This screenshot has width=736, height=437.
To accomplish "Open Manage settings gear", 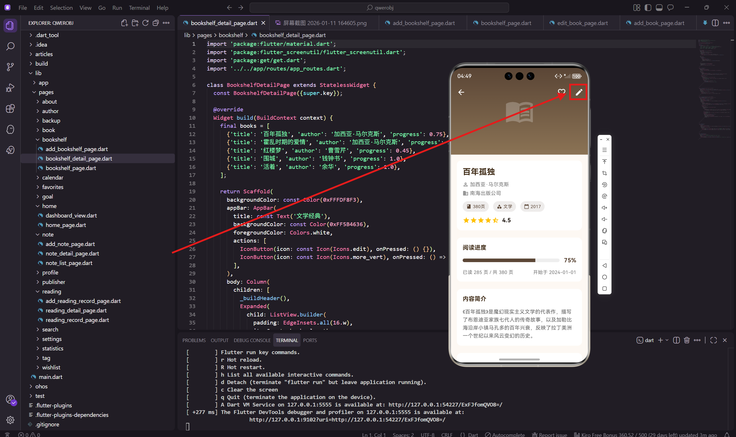I will (10, 420).
